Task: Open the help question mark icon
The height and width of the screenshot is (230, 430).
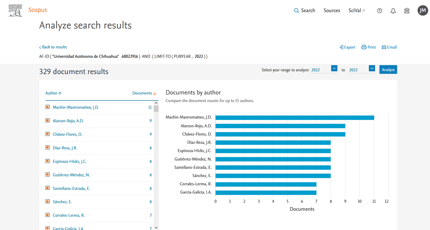Action: pyautogui.click(x=380, y=11)
